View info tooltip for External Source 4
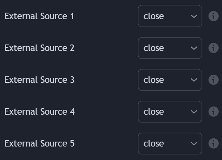This screenshot has width=222, height=160. pos(213,111)
